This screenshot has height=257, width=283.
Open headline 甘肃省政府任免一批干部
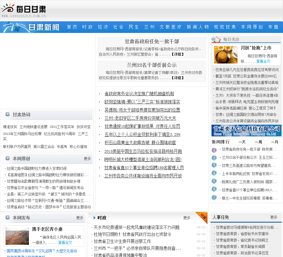coord(152,41)
